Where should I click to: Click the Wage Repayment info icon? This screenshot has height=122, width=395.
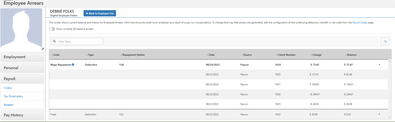tap(73, 65)
